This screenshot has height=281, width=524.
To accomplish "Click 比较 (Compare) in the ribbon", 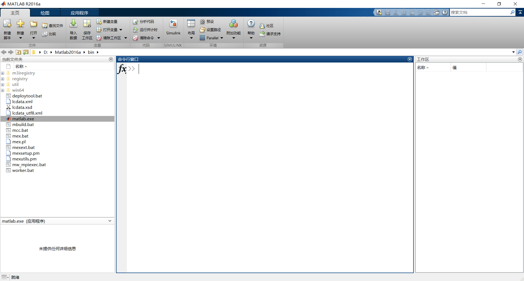I will pos(49,34).
